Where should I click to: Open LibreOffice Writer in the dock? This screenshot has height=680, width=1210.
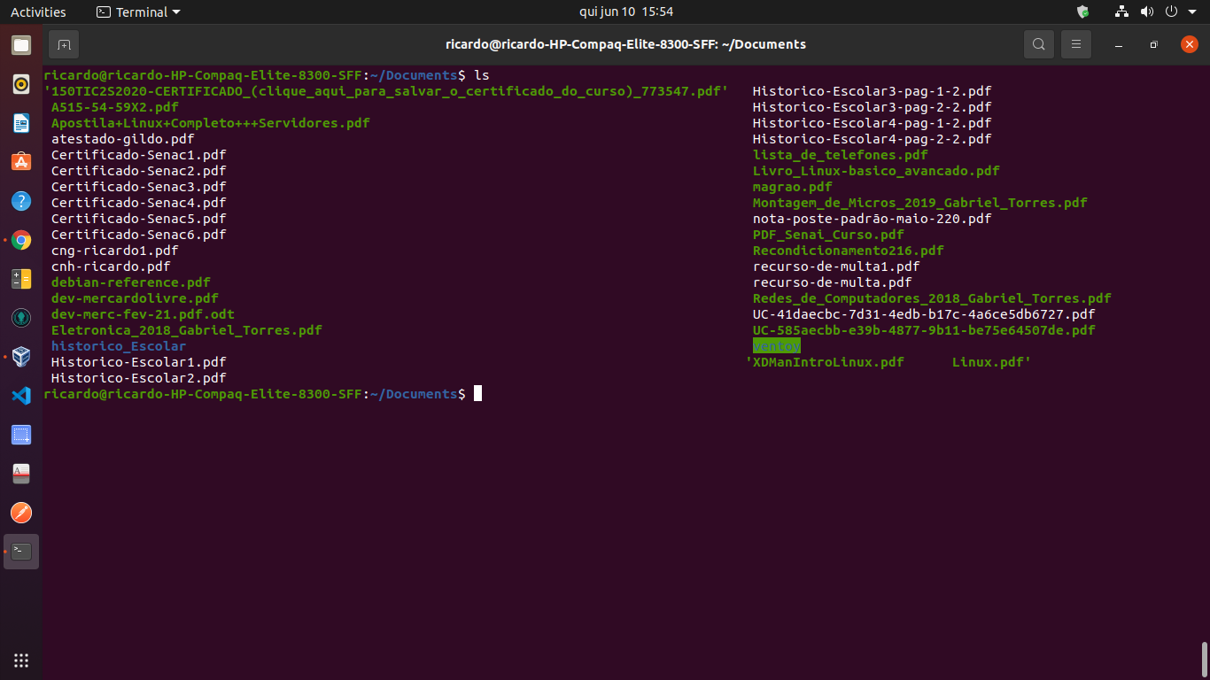(21, 123)
